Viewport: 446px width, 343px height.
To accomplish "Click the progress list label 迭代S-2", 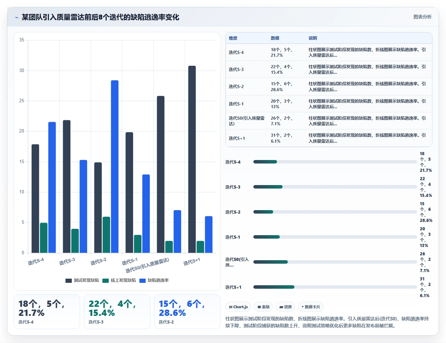I will [x=233, y=212].
